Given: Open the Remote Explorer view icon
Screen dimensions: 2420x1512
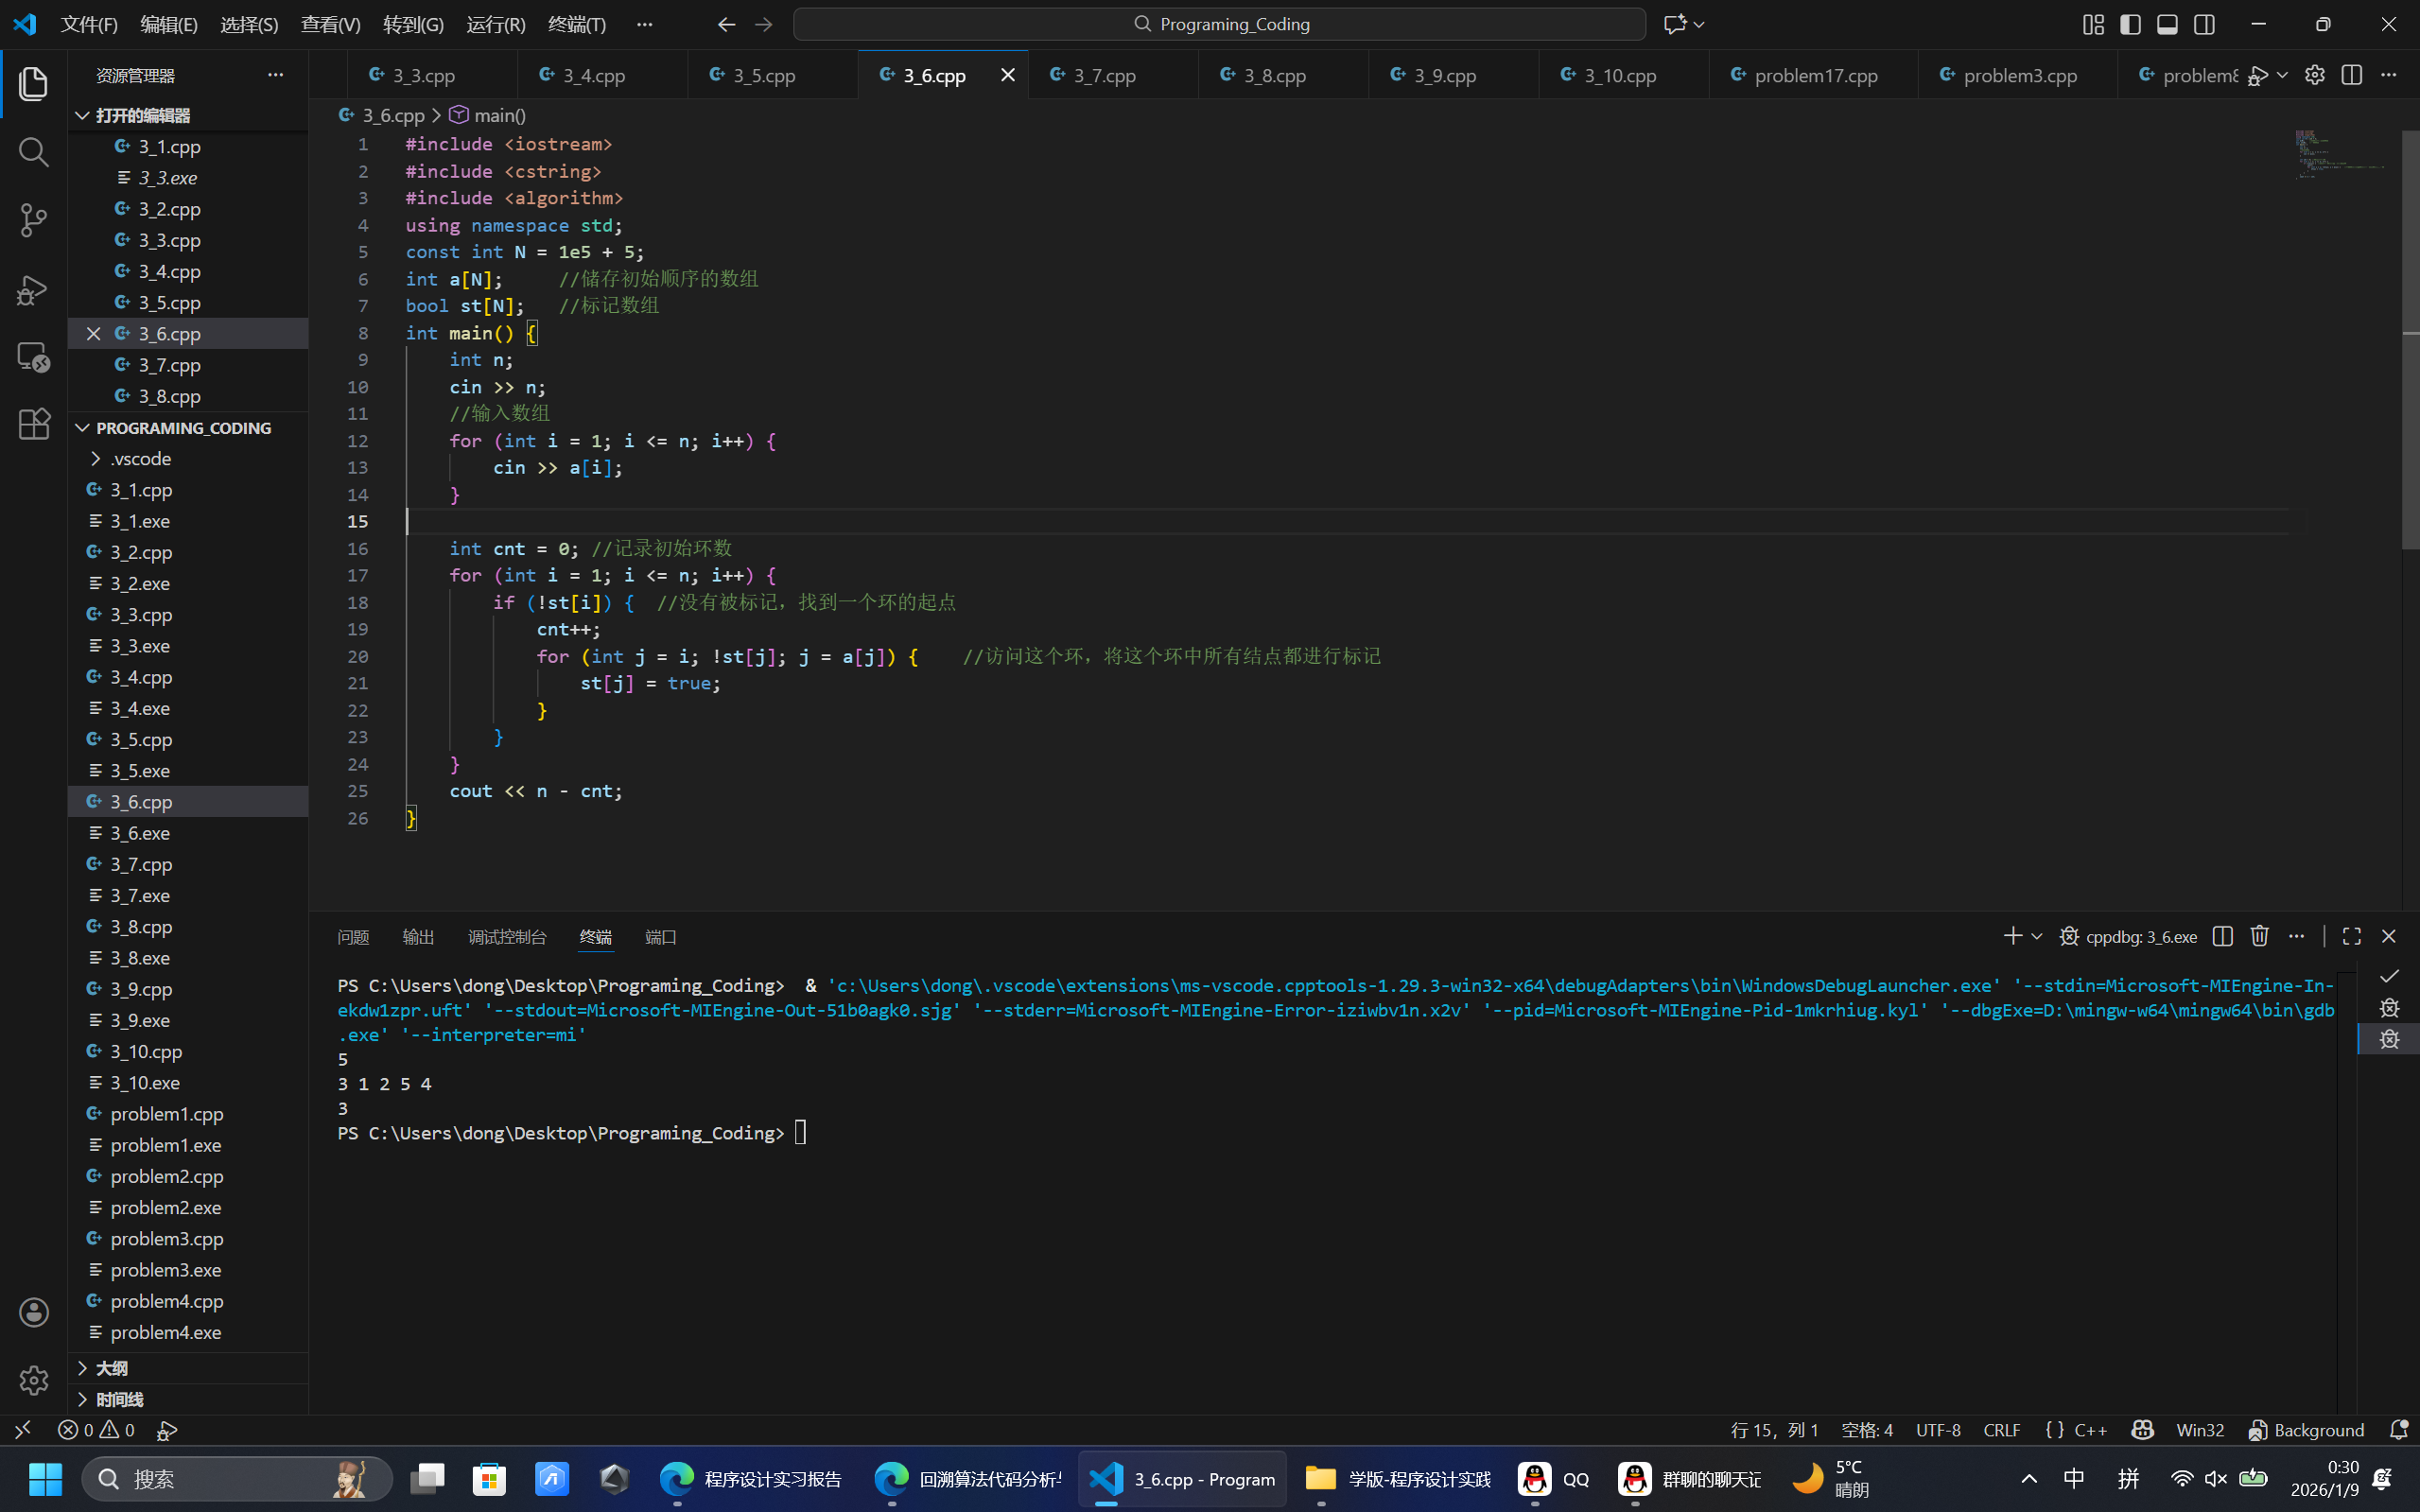Looking at the screenshot, I should (34, 357).
